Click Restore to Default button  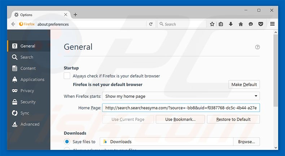click(x=233, y=119)
